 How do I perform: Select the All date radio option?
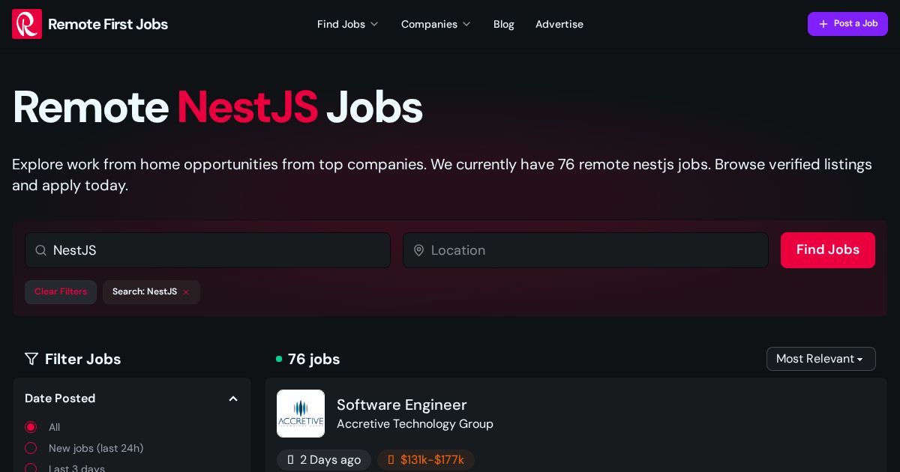tap(31, 427)
